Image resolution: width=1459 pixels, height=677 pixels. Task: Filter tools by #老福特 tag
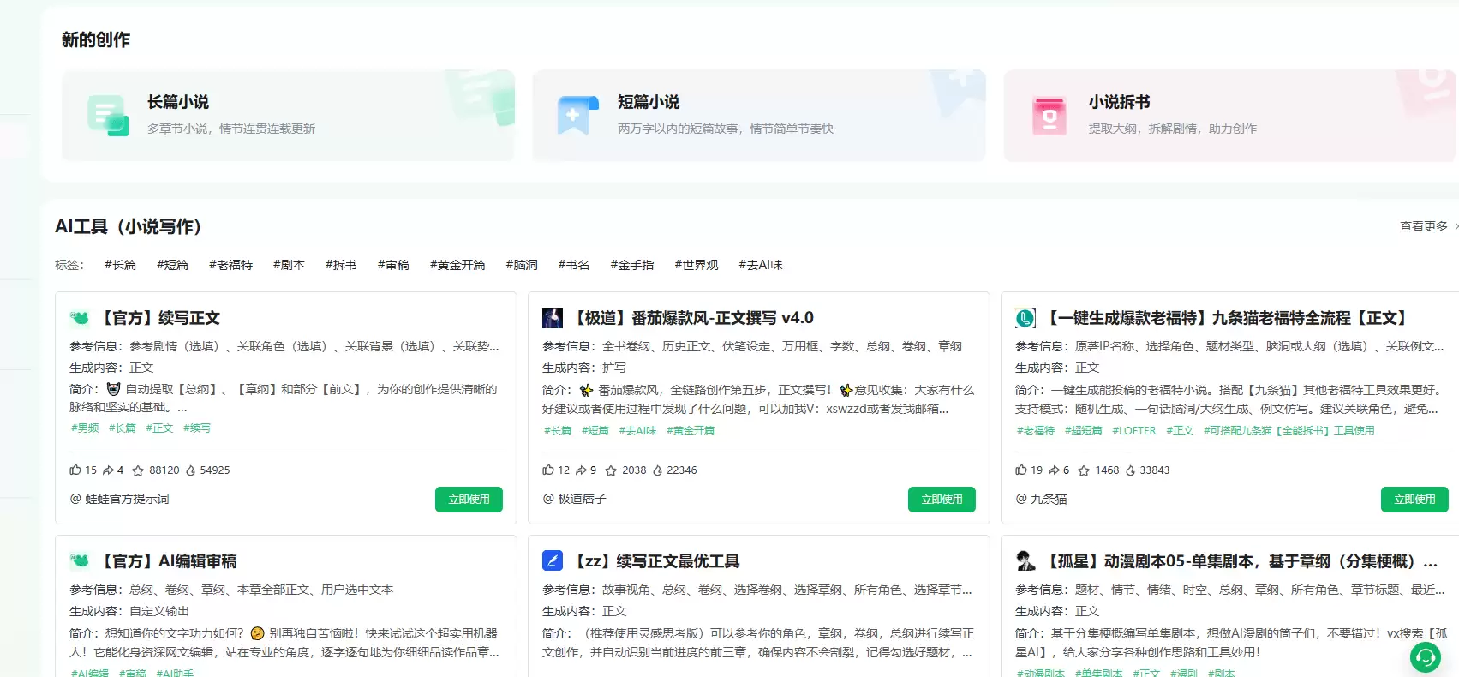[230, 265]
